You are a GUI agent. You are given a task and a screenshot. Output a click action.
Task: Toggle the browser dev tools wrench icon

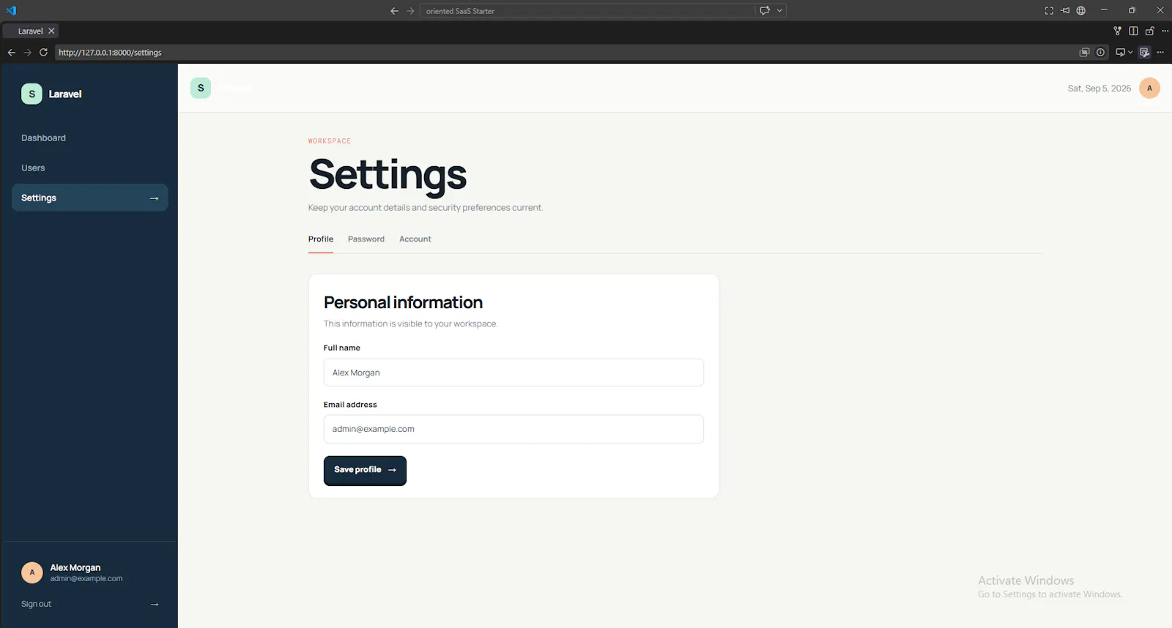(x=1144, y=53)
